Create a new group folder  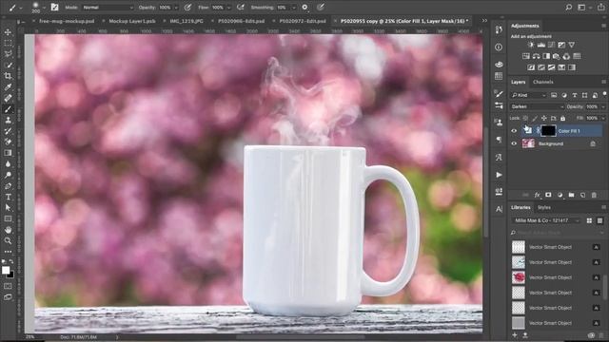click(571, 195)
